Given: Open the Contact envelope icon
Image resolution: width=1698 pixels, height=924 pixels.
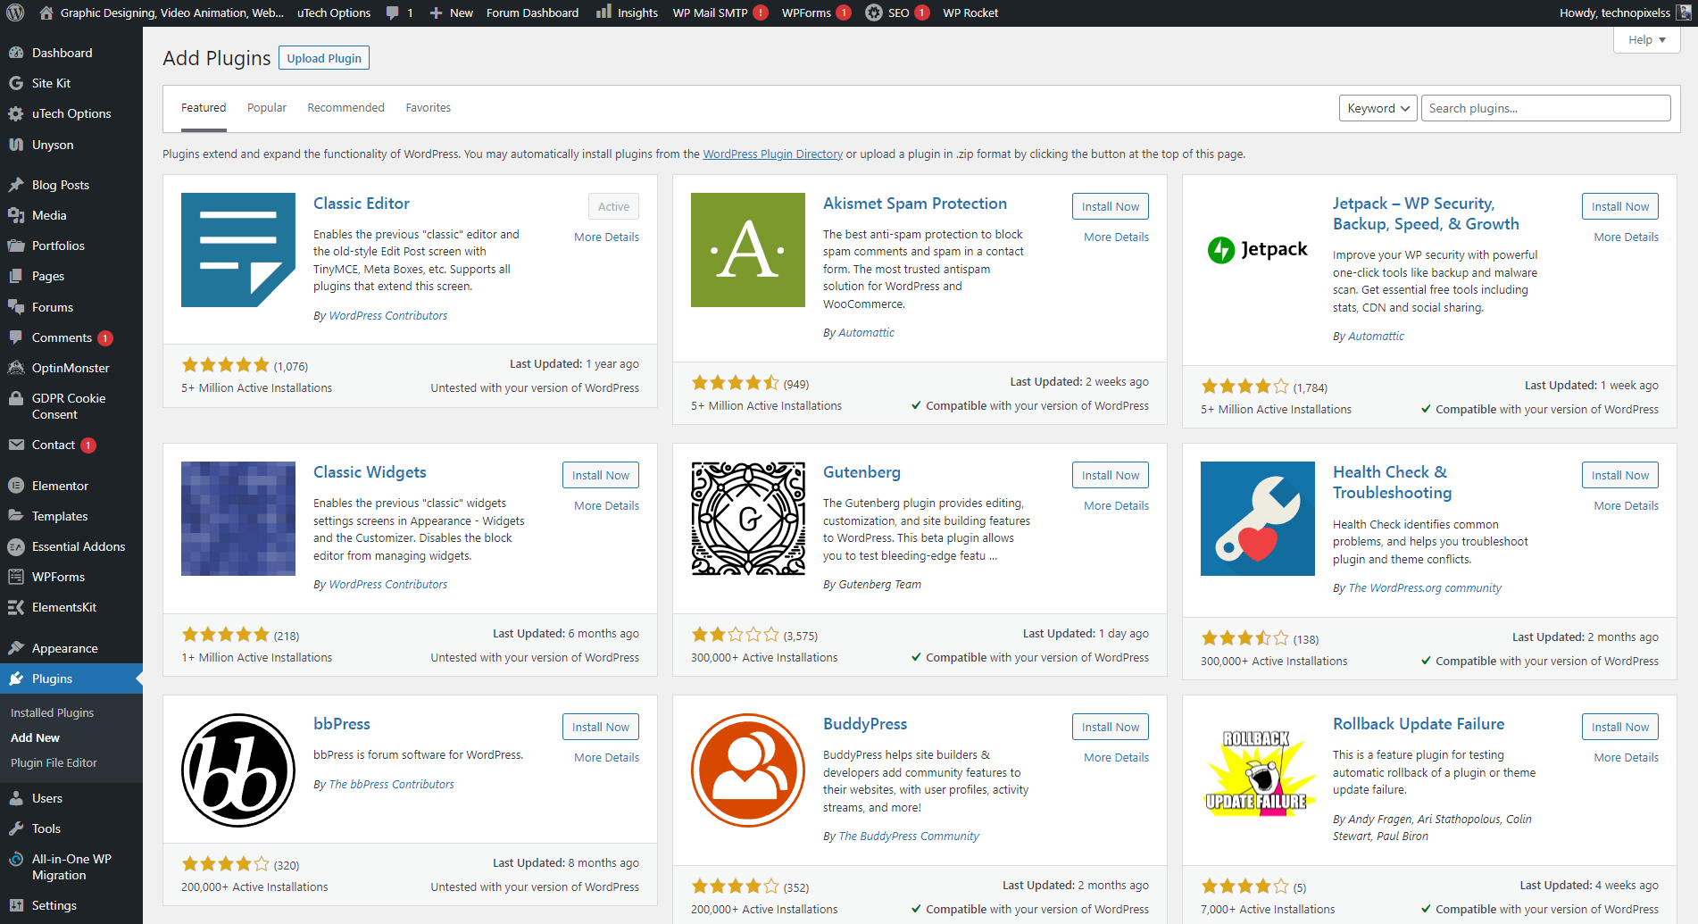Looking at the screenshot, I should [16, 445].
